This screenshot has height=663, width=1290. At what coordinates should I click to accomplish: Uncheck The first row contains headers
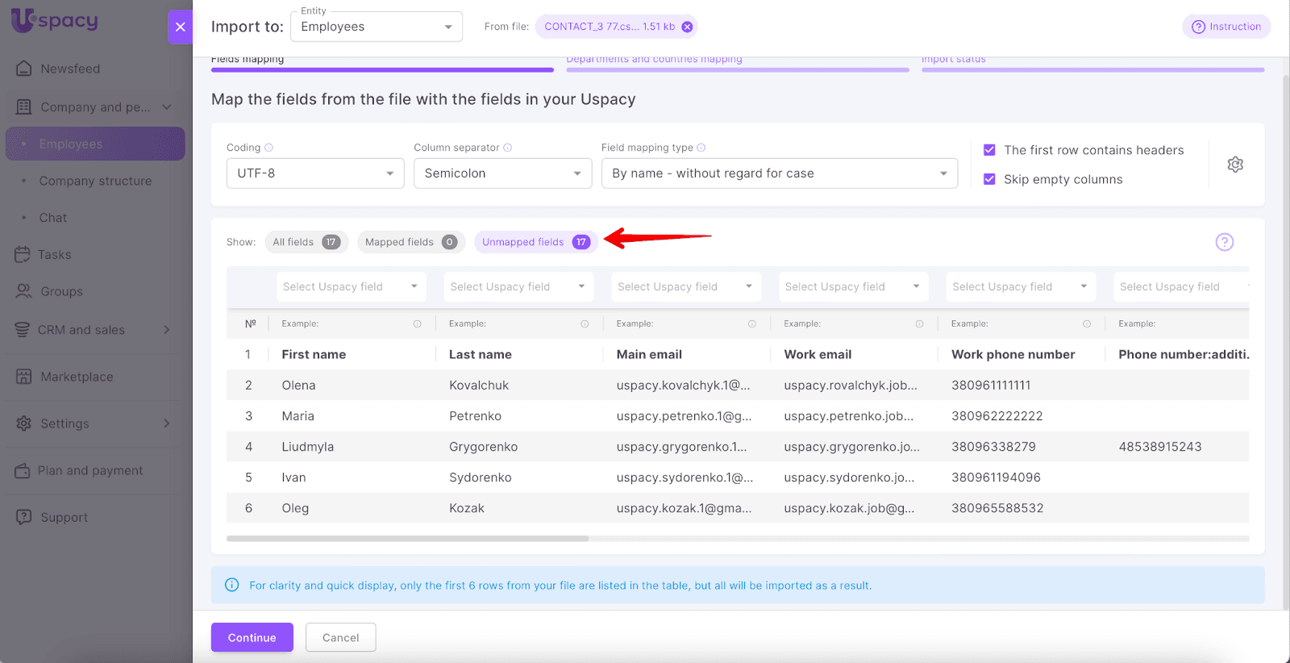tap(989, 150)
